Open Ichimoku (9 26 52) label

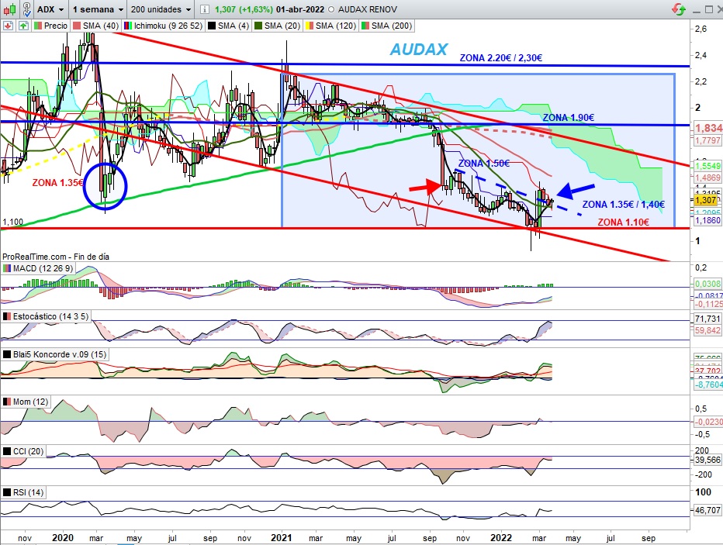point(163,26)
